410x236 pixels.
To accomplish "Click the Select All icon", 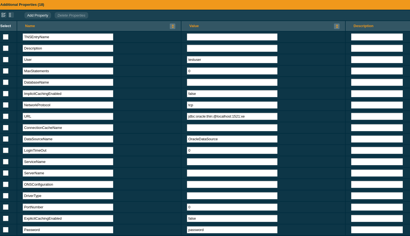I will pos(3,15).
